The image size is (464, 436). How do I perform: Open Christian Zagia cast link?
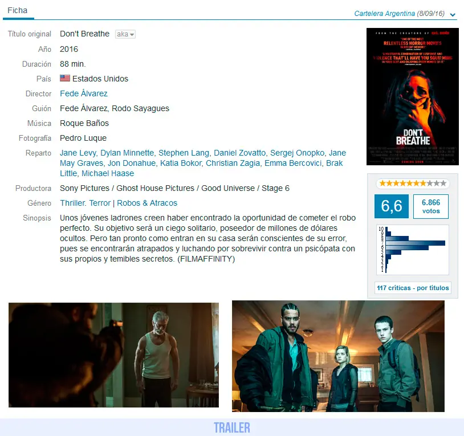233,163
